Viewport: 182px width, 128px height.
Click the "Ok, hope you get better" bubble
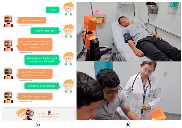coord(34,96)
